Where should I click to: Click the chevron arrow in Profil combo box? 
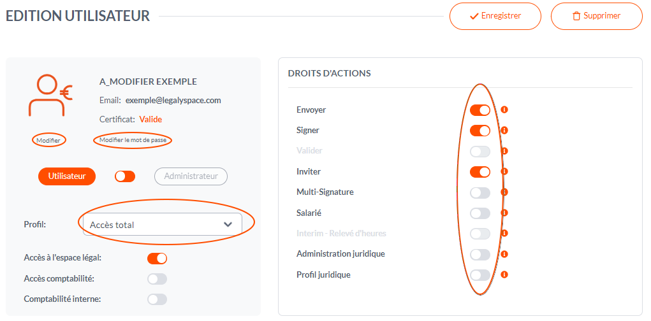[228, 225]
